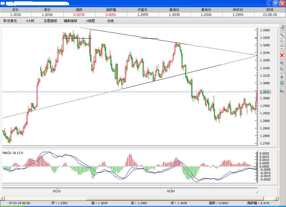286x207 pixels.
Task: Click the scroll right arrow of horizontal scrollbar
Action: (277, 198)
